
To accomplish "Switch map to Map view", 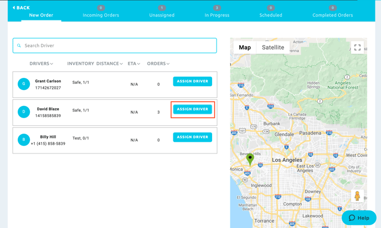I will click(245, 47).
